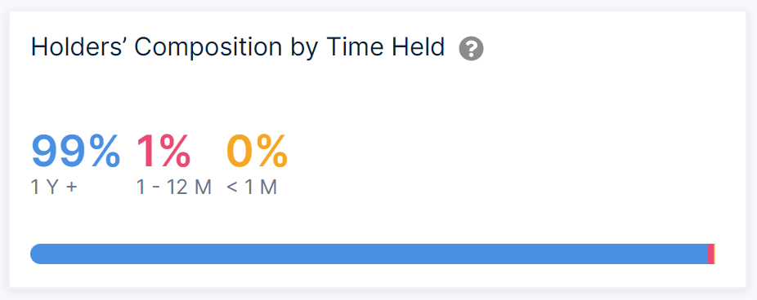The width and height of the screenshot is (757, 300).
Task: Click the blue 99% figure
Action: point(75,152)
